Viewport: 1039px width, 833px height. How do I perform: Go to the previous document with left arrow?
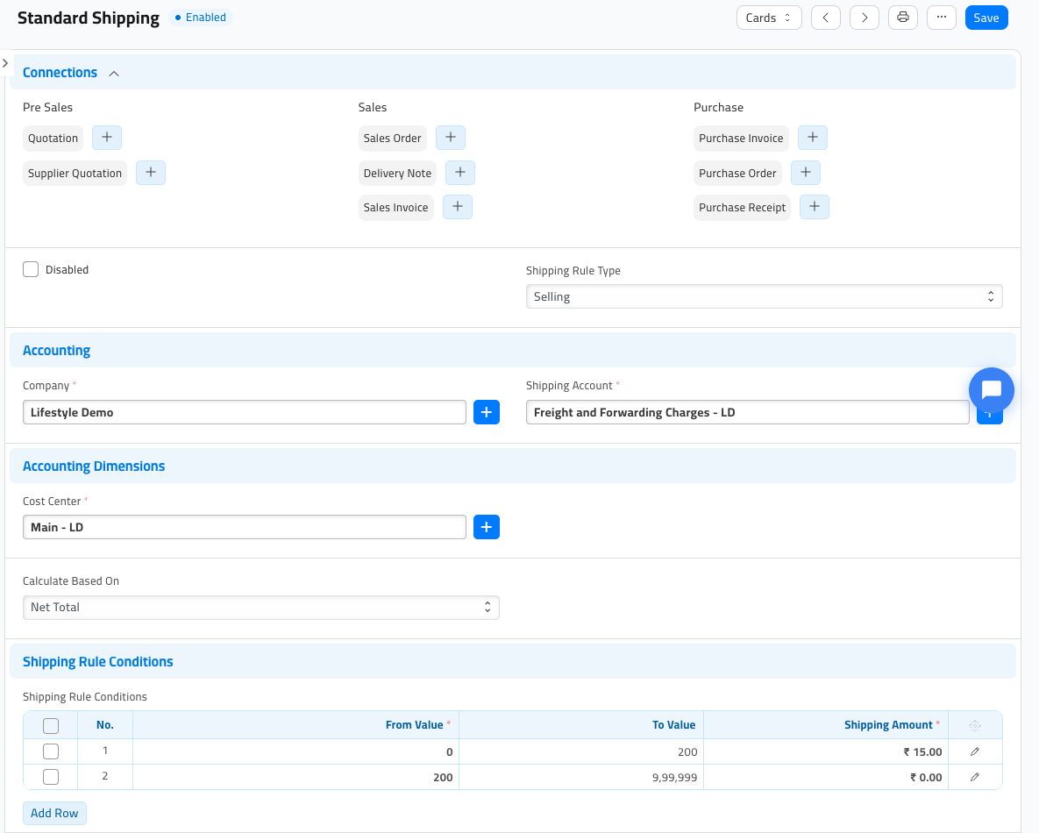[826, 18]
